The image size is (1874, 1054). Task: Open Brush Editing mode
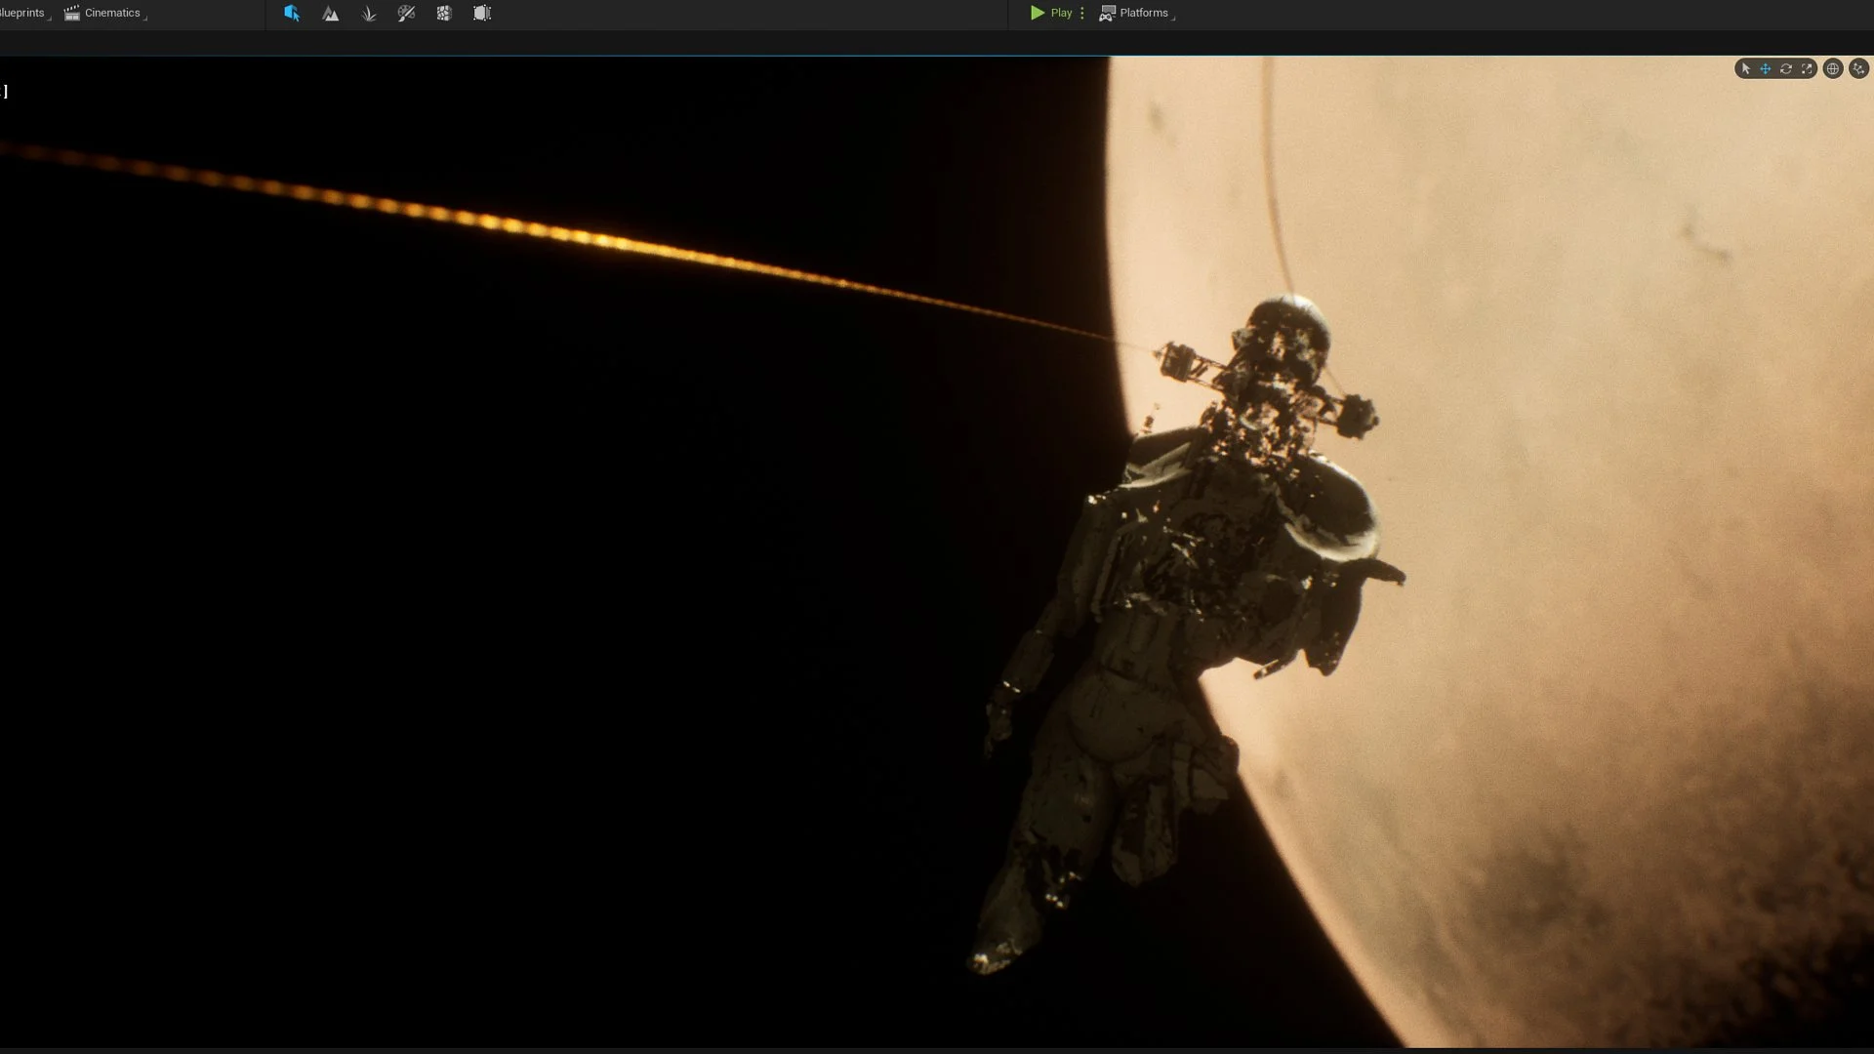482,13
